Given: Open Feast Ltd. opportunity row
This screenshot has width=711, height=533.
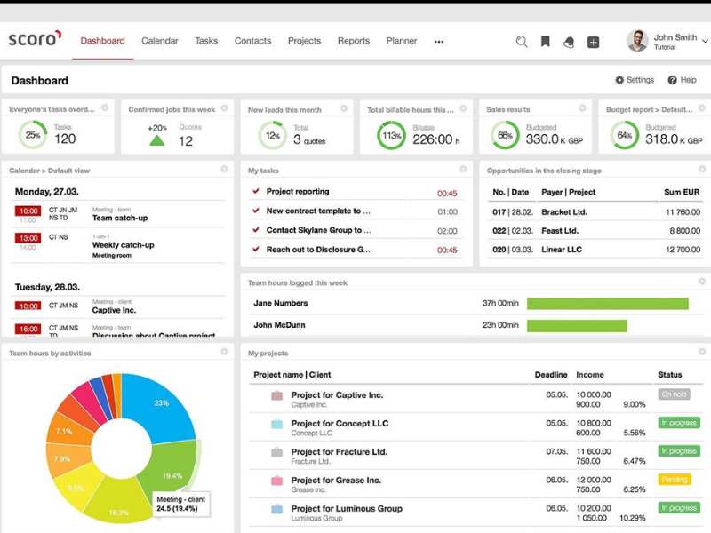Looking at the screenshot, I should pyautogui.click(x=595, y=231).
